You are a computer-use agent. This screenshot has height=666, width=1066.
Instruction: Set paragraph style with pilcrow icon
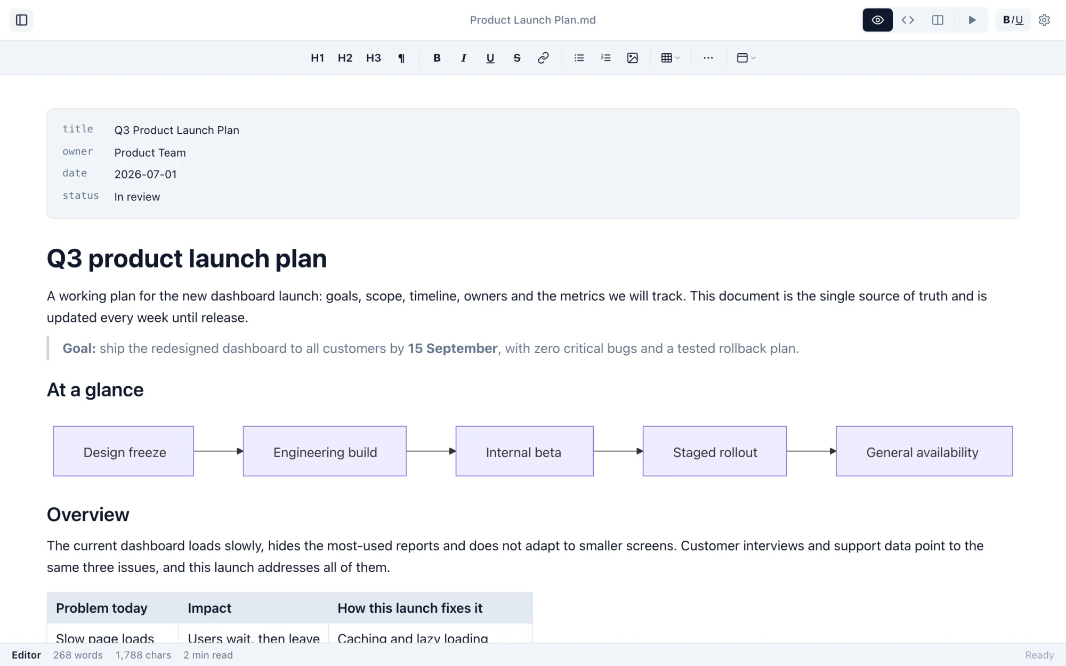click(401, 58)
